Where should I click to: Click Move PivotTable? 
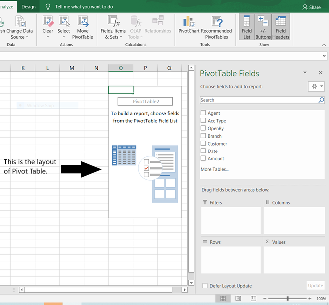[x=83, y=27]
